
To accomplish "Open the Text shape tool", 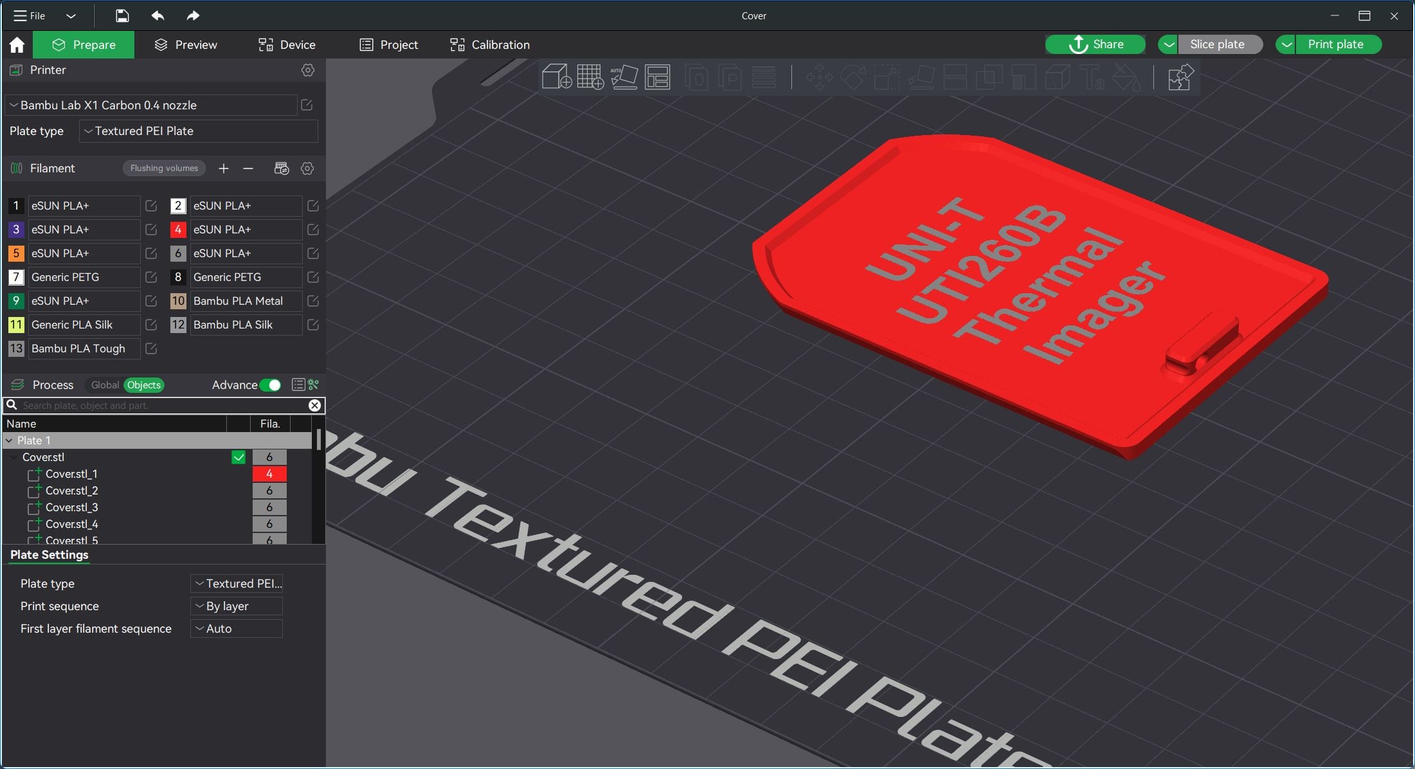I will [x=1092, y=78].
